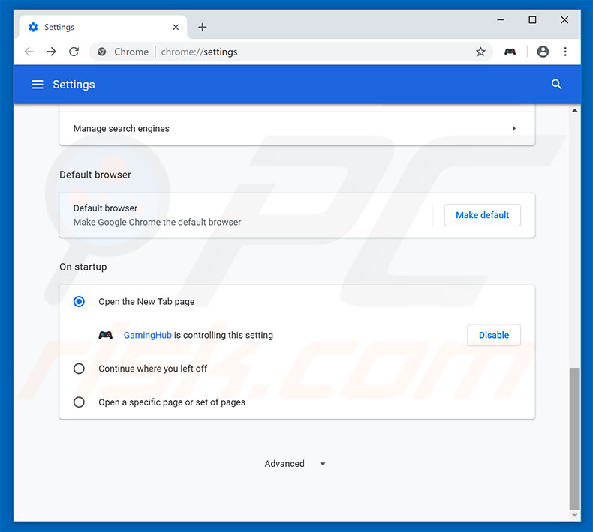Select 'Open a specific page or set of pages'
The width and height of the screenshot is (593, 532).
pyautogui.click(x=79, y=402)
